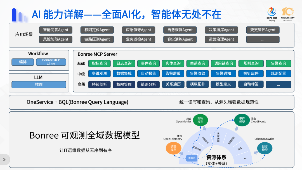Click the Bonree MCP Client box
Screen dimensions: 302x170
pos(51,62)
